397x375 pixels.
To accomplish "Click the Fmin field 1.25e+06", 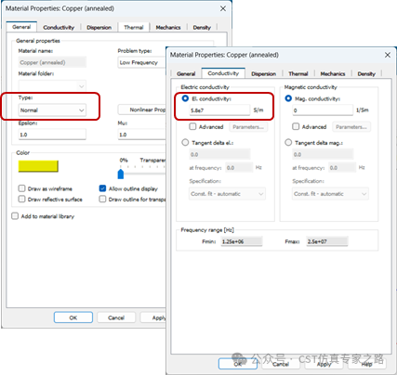I will click(242, 241).
